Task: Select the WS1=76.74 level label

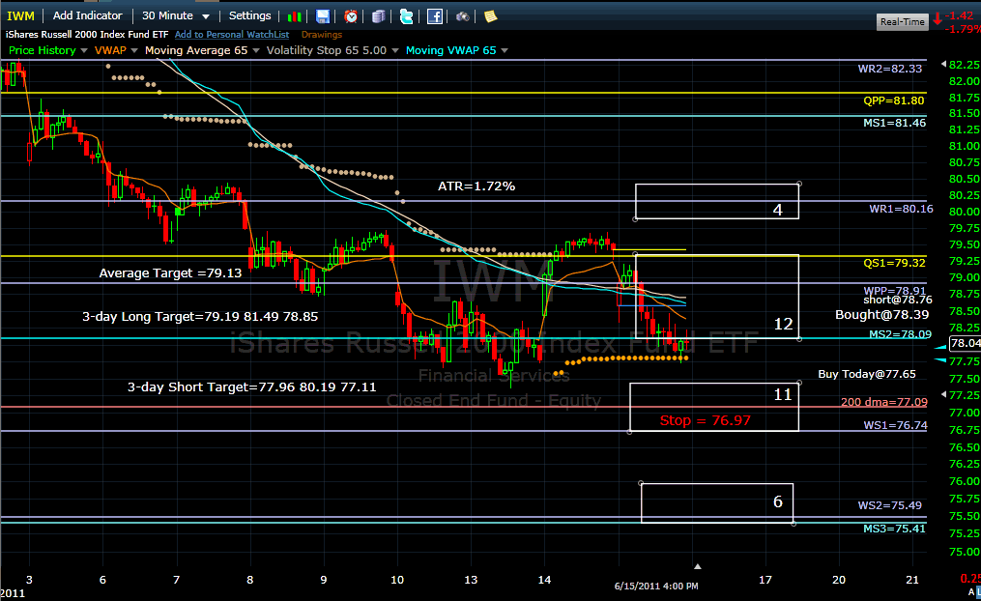Action: click(895, 425)
